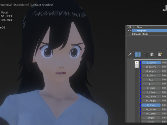This screenshot has height=125, width=167.
Task: Select the M_Circle morph channel
Action: (x=151, y=97)
